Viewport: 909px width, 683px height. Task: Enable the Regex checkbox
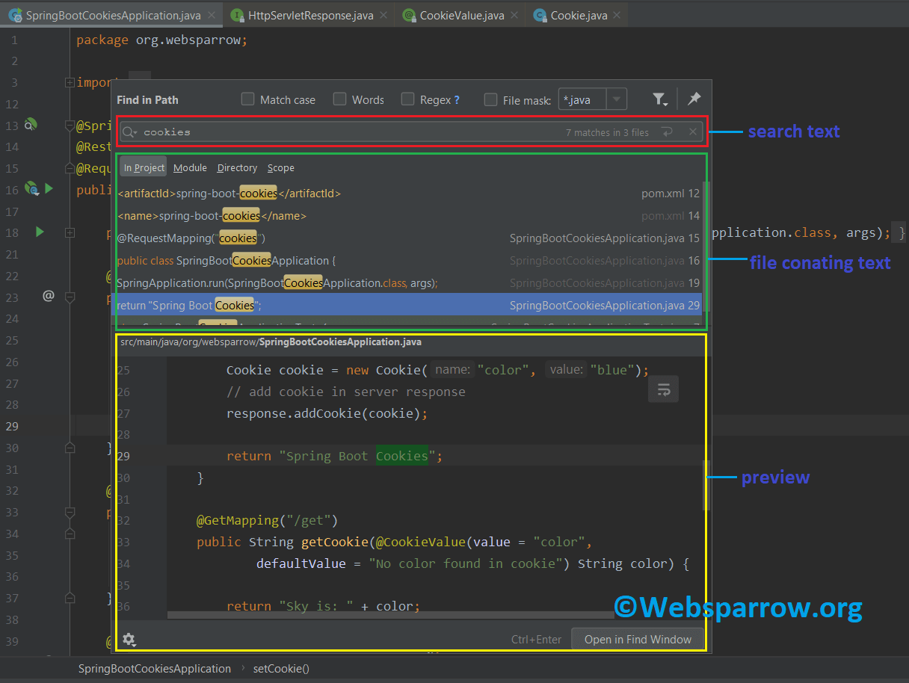(x=407, y=99)
